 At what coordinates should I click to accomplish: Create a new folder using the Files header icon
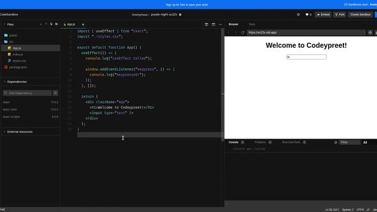coord(57,24)
